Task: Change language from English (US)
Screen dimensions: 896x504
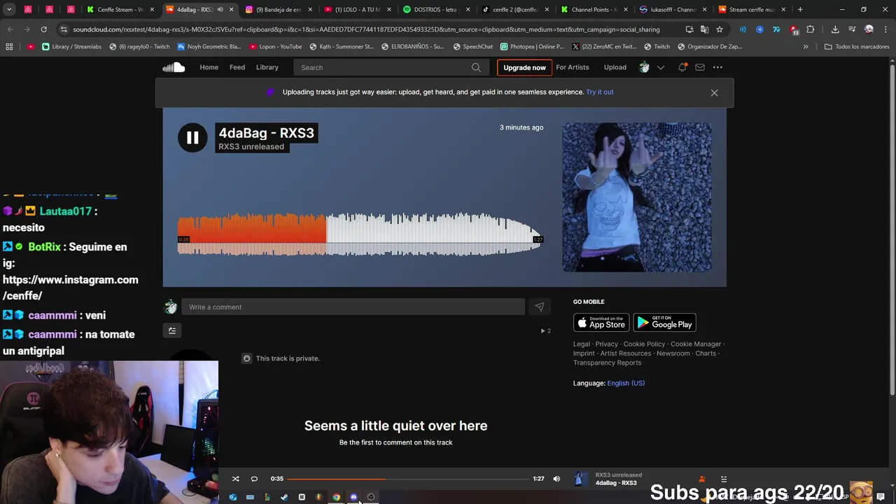Action: pos(626,383)
